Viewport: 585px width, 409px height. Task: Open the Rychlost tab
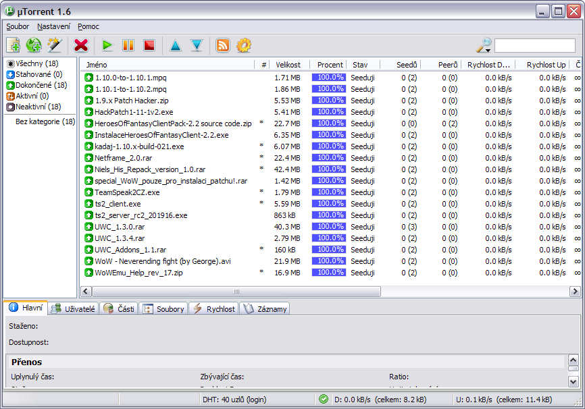pyautogui.click(x=214, y=308)
